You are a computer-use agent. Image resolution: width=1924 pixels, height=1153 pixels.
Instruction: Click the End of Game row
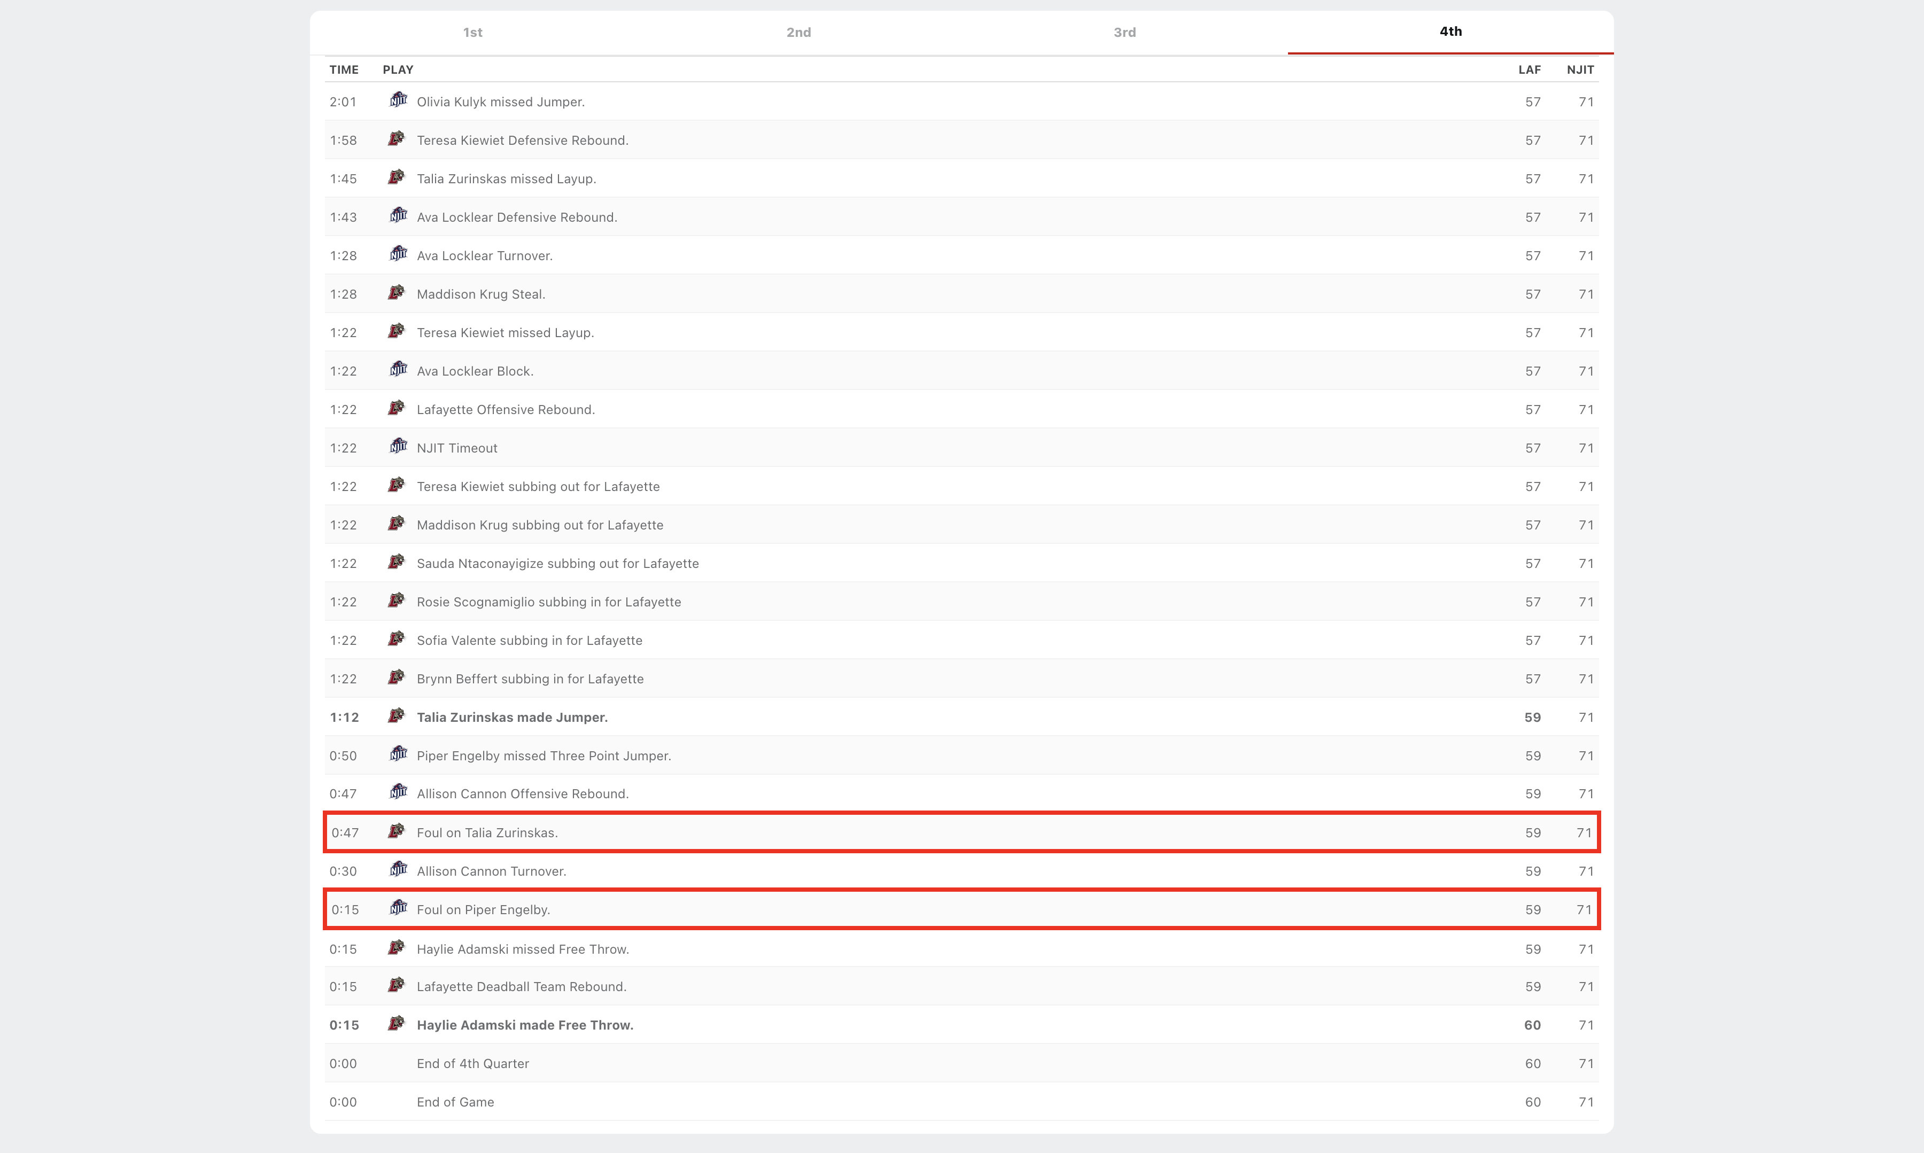455,1102
